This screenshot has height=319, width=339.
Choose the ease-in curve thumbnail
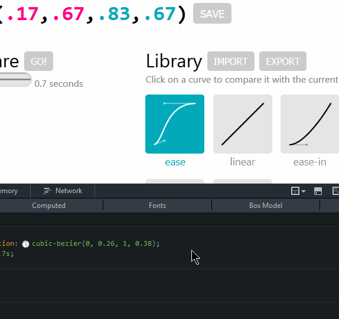point(310,124)
